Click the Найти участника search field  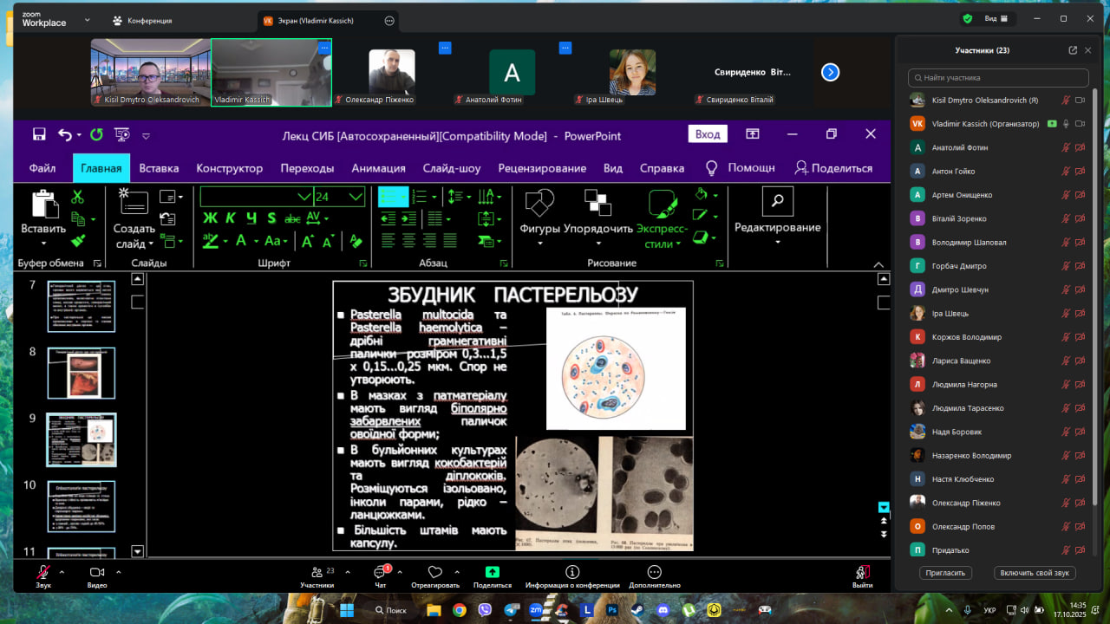[x=998, y=78]
